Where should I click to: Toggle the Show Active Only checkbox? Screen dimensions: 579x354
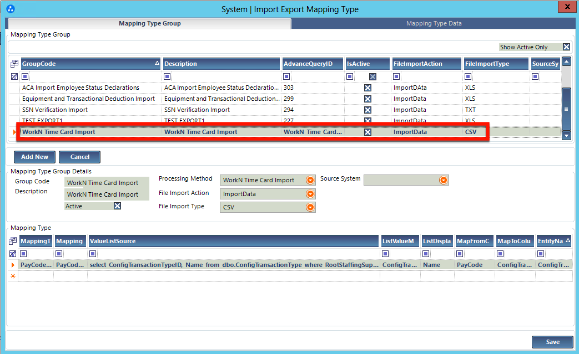click(566, 47)
